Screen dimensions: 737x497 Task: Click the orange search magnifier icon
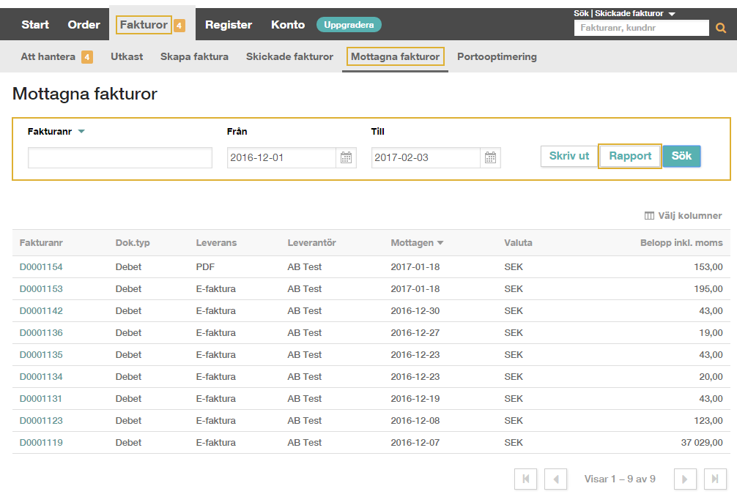[721, 29]
